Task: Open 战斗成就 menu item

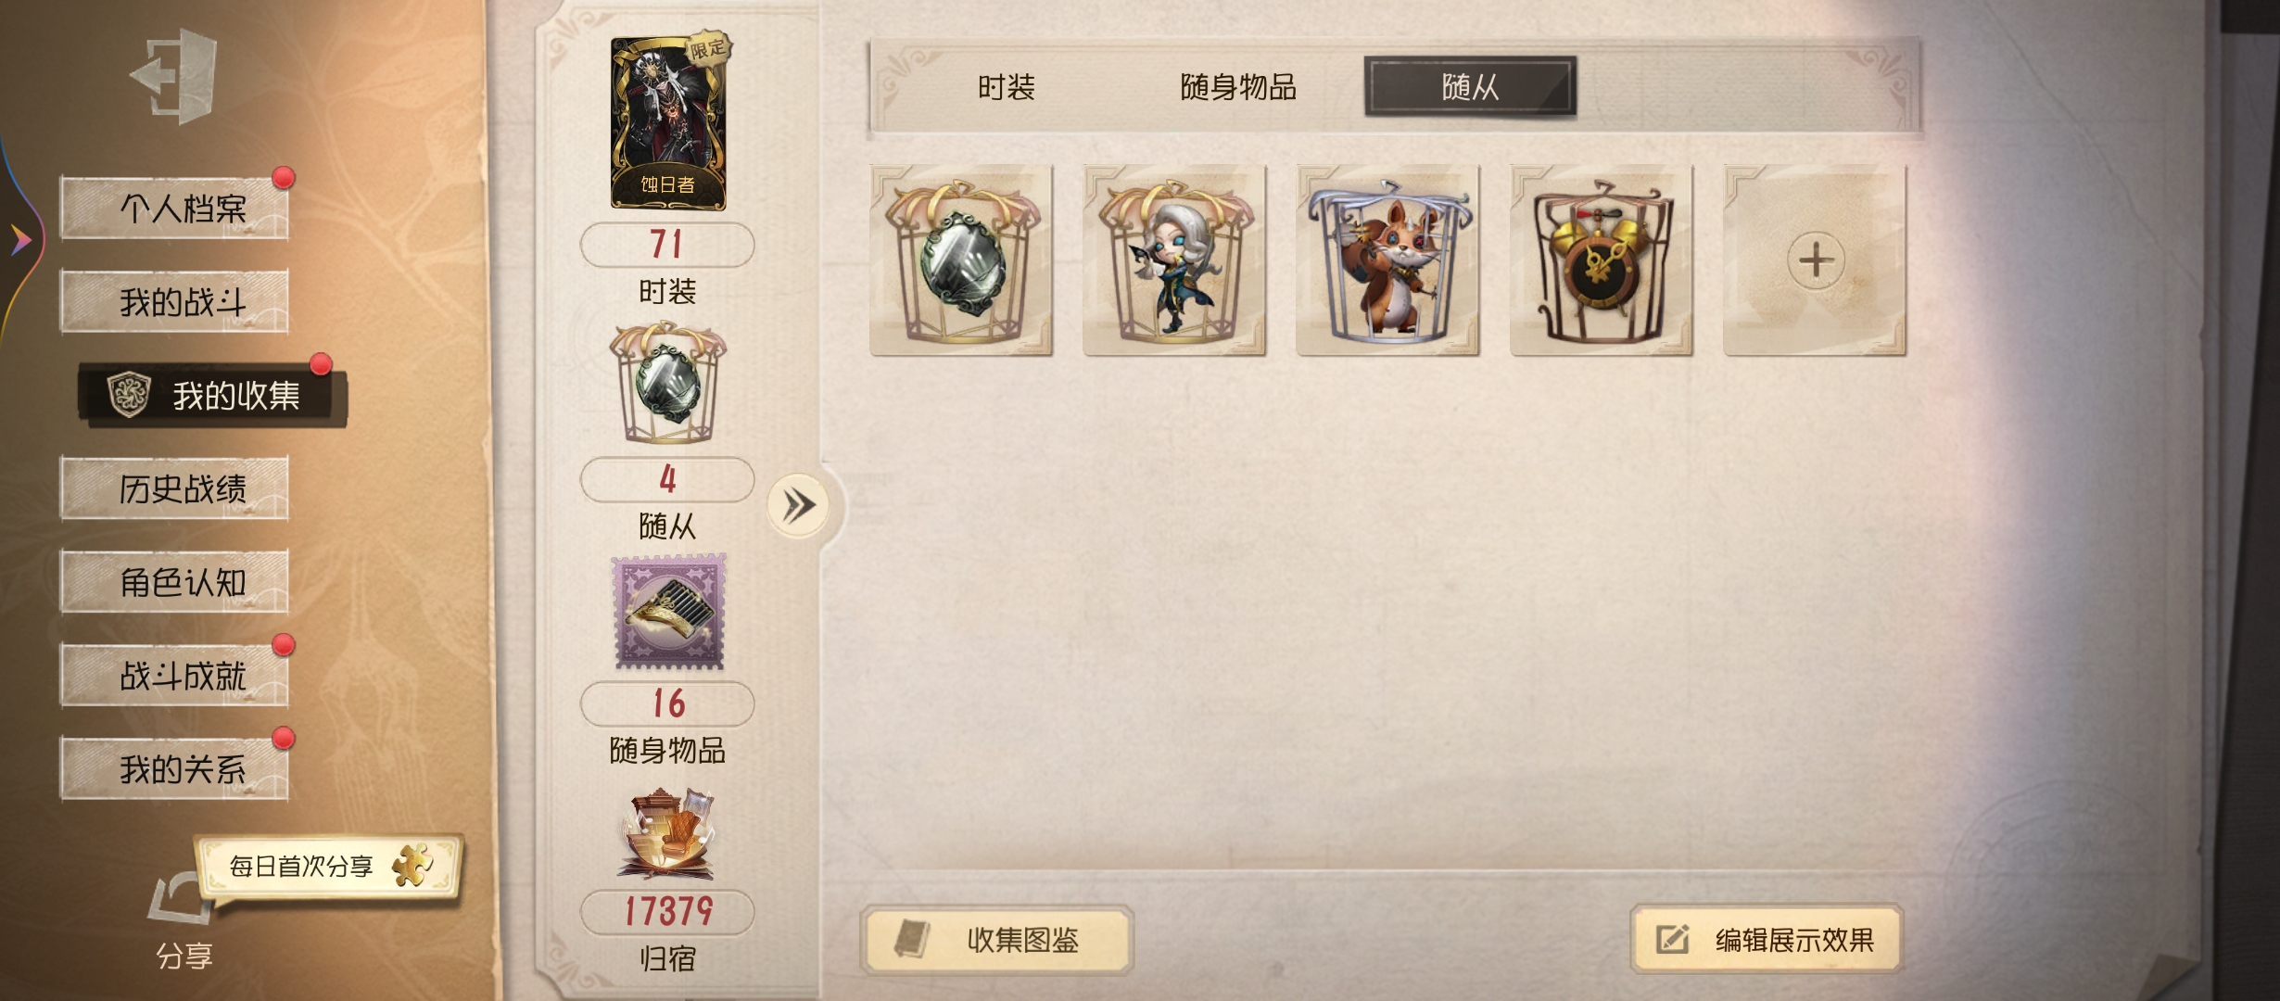Action: coord(174,676)
